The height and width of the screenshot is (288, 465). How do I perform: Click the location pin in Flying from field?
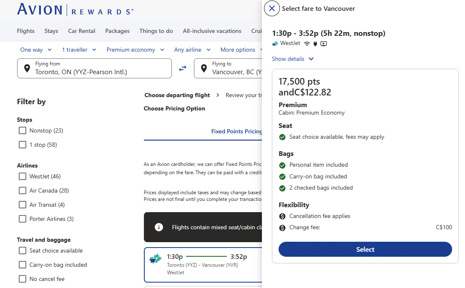pyautogui.click(x=27, y=68)
